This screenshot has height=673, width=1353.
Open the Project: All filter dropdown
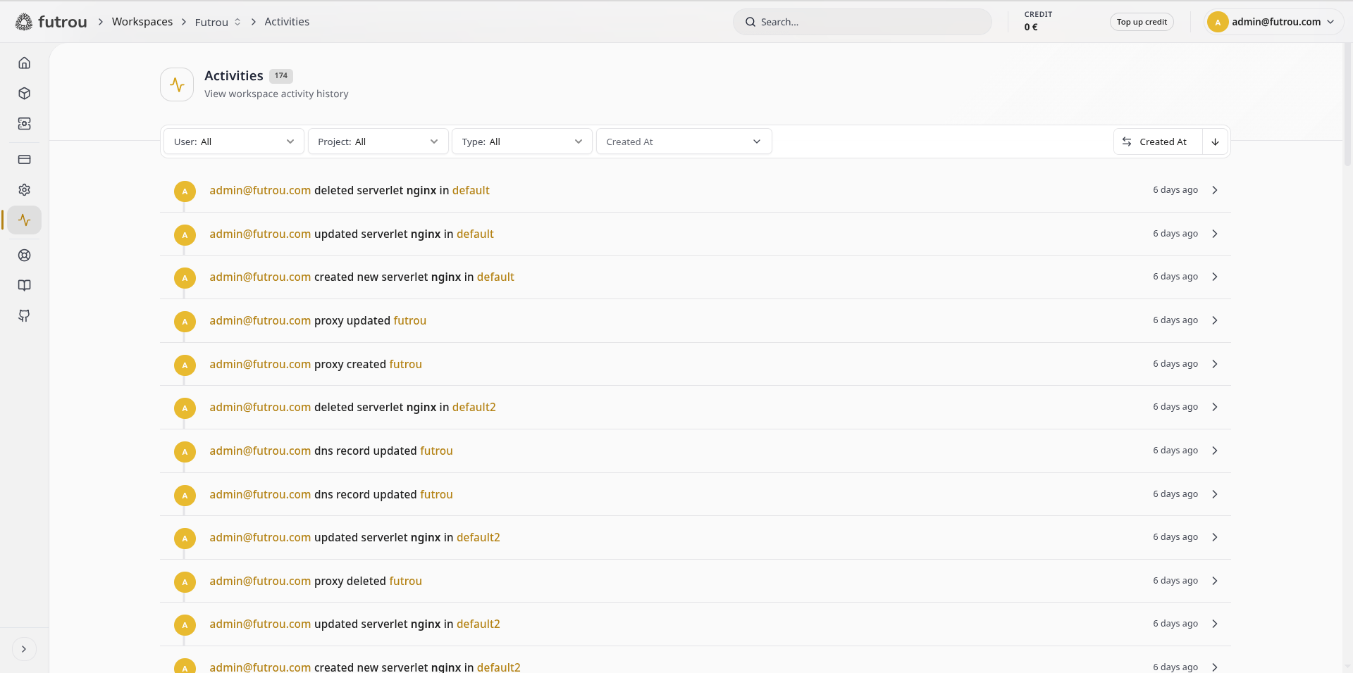click(x=378, y=141)
